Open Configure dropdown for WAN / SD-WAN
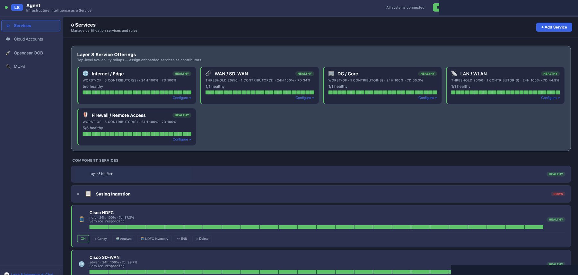 click(x=305, y=98)
